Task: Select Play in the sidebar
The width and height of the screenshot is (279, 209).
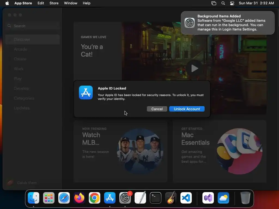Action: click(x=33, y=79)
